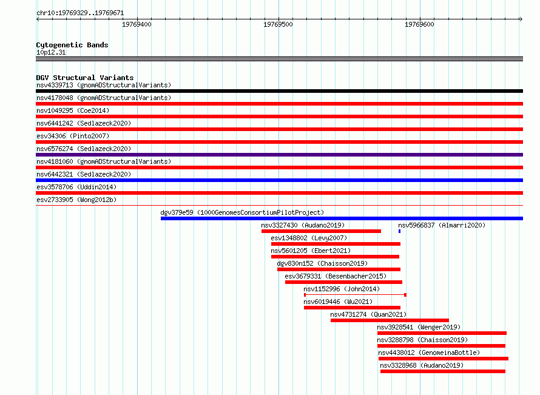Open nsv5601205 (Ebert2021) label
Screen dimensions: 540x395
pos(311,251)
